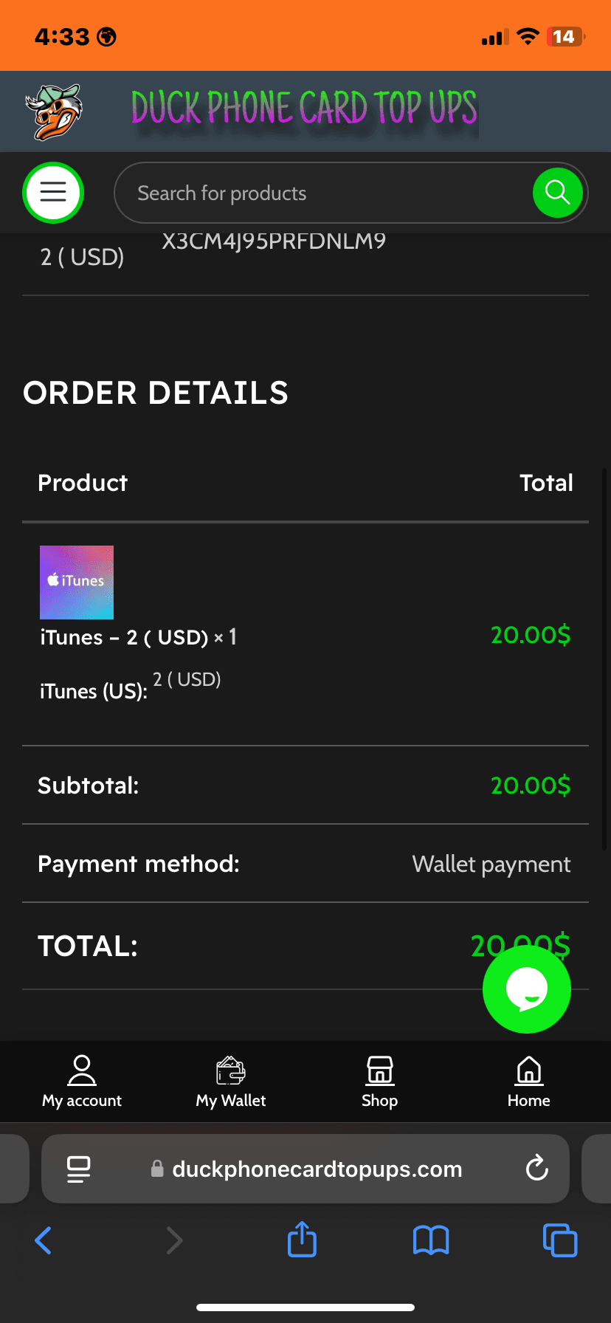Open Safari bookmarks book icon
The height and width of the screenshot is (1323, 611).
[431, 1240]
